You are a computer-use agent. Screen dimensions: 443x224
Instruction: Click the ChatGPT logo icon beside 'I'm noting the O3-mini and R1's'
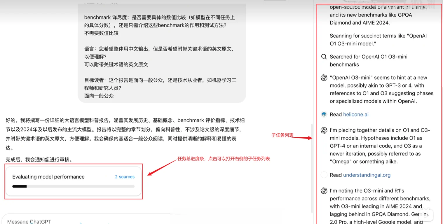[324, 191]
